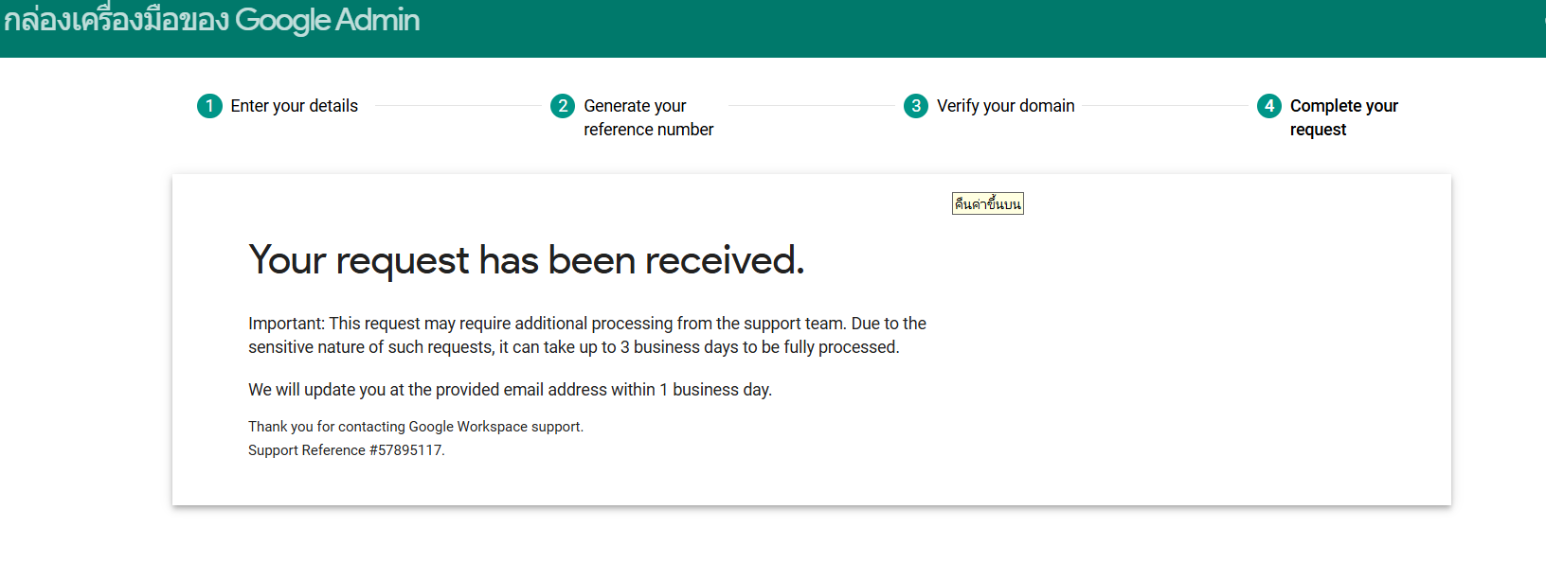This screenshot has height=580, width=1546.
Task: Click the 'Your request has been received.' heading
Action: coord(527,260)
